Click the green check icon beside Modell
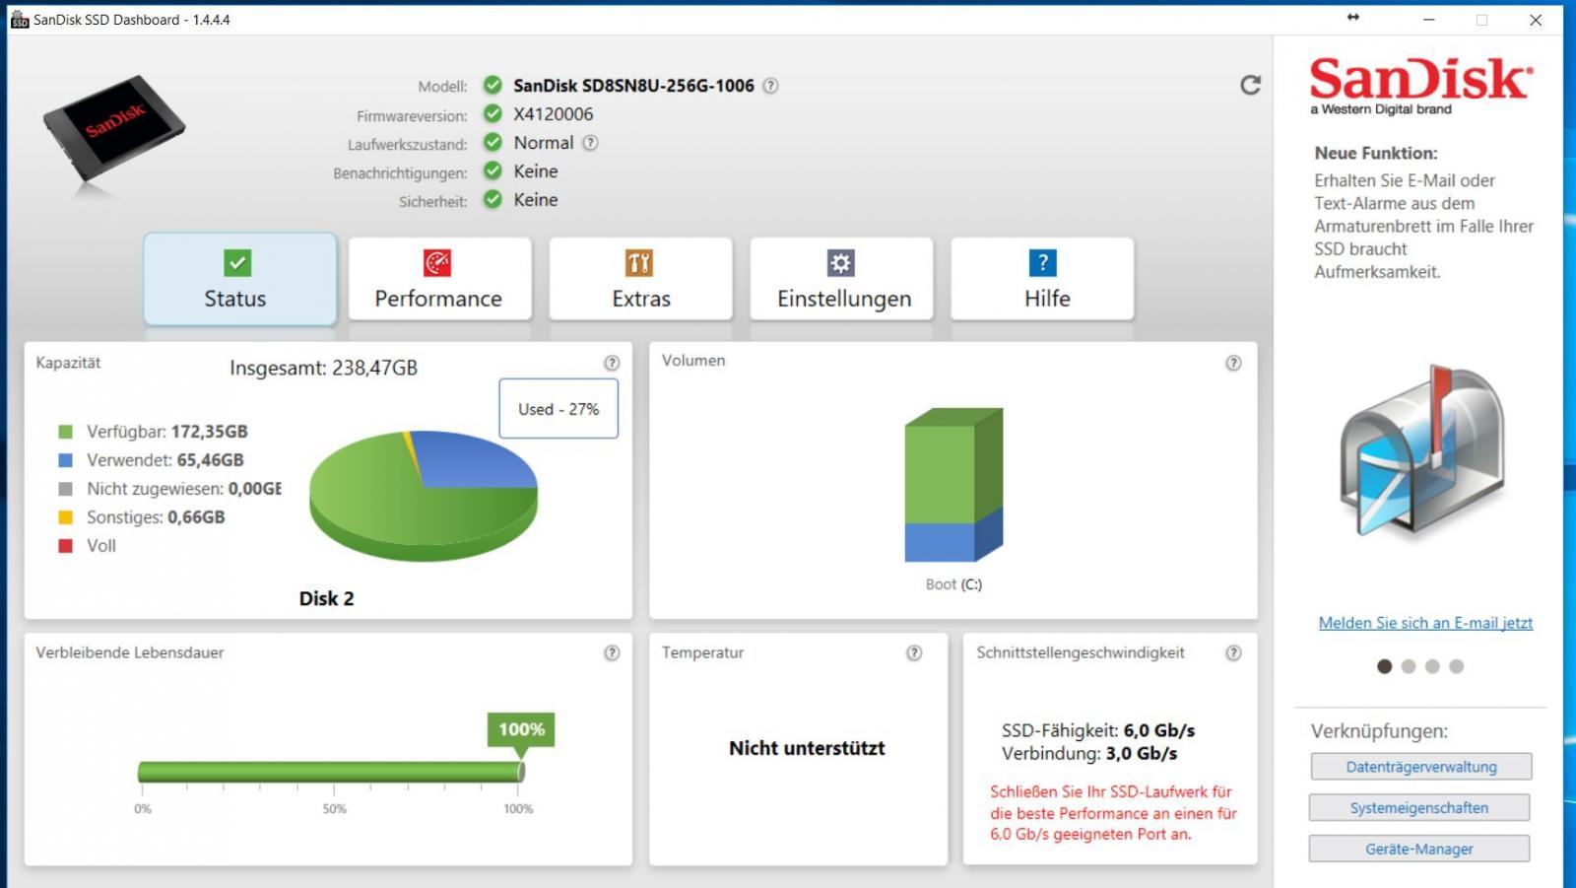This screenshot has width=1576, height=888. (x=492, y=86)
